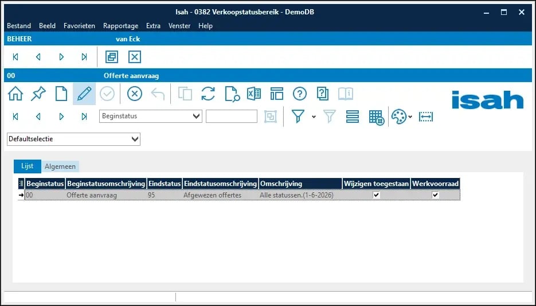This screenshot has height=306, width=536.
Task: Go to last row in lower navigation bar
Action: tap(84, 117)
